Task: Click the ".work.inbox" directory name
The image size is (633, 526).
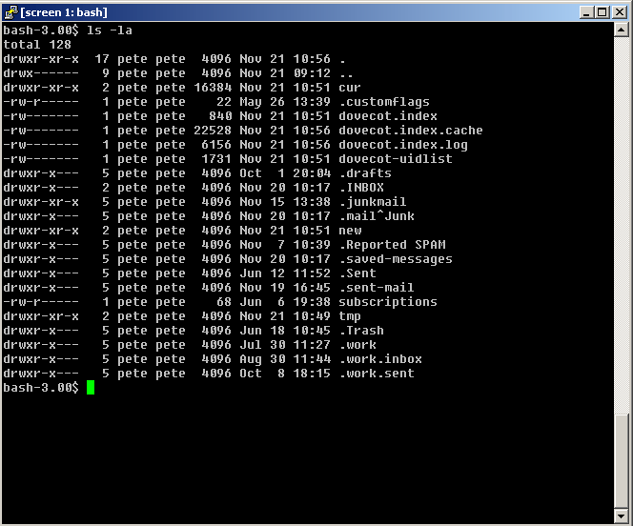Action: coord(380,359)
